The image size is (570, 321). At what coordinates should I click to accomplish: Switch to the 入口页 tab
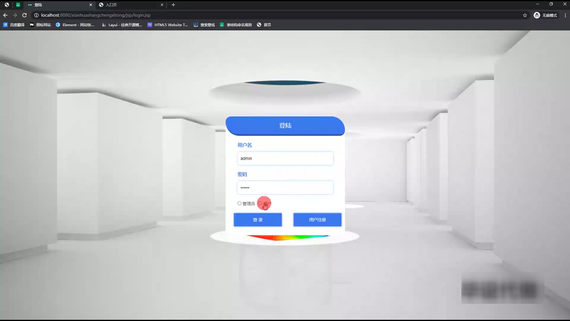click(128, 5)
